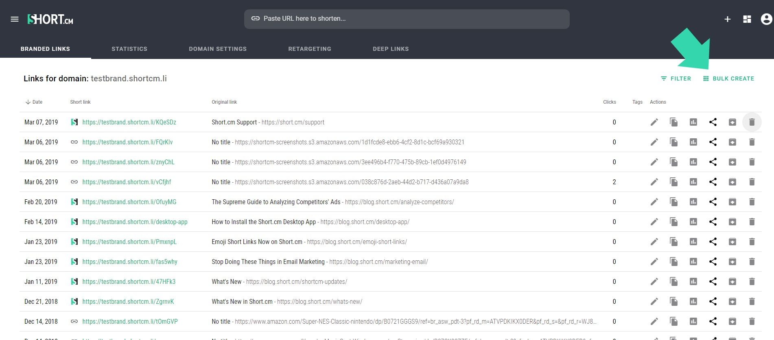Sort by the Date column header
The image size is (774, 340).
pyautogui.click(x=34, y=102)
